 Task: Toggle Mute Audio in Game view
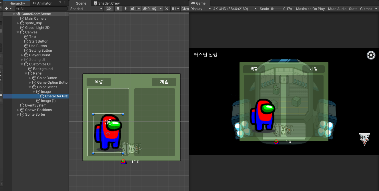click(337, 9)
